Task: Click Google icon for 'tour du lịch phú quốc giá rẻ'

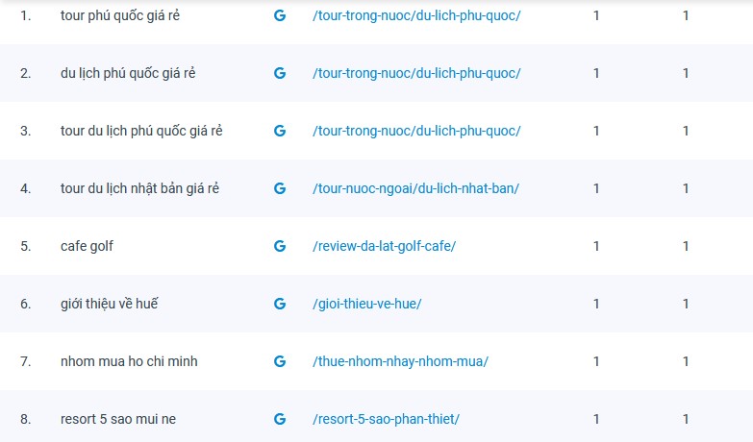Action: [280, 131]
